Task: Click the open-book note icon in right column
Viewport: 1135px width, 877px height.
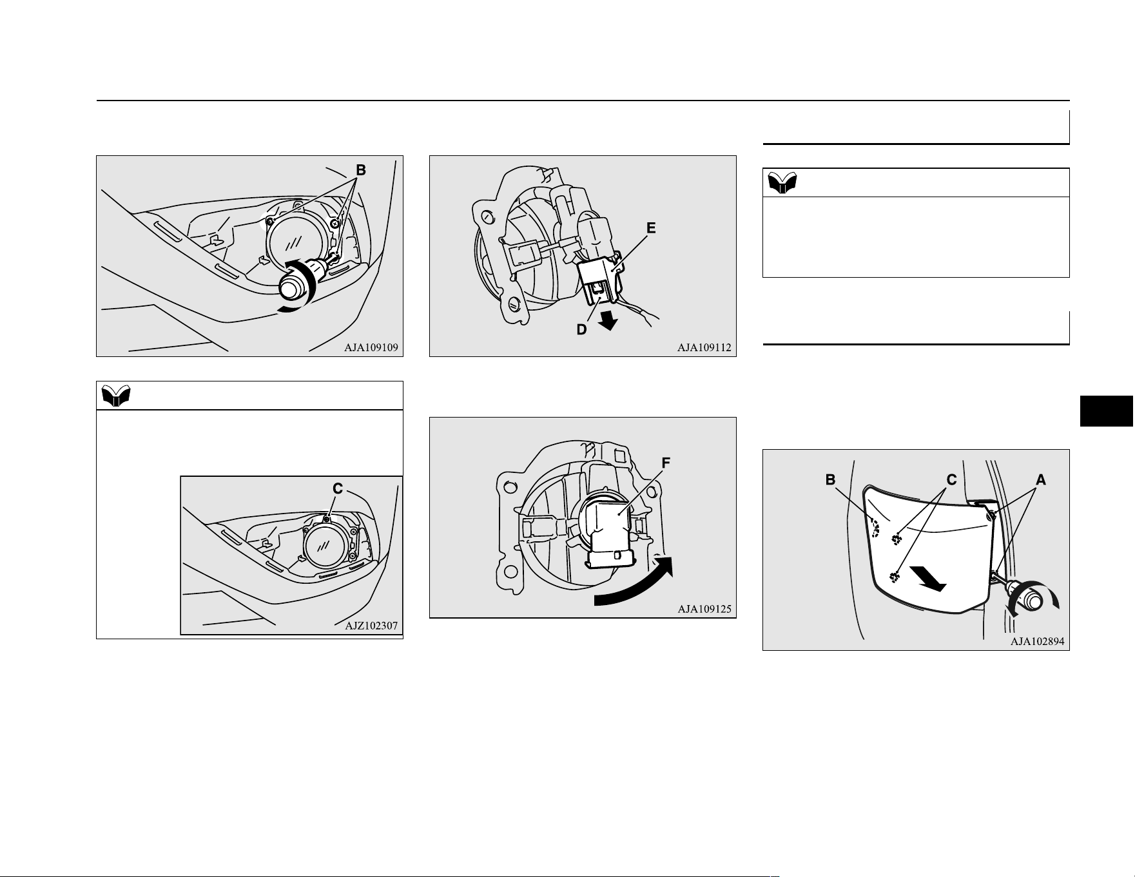Action: pos(782,183)
